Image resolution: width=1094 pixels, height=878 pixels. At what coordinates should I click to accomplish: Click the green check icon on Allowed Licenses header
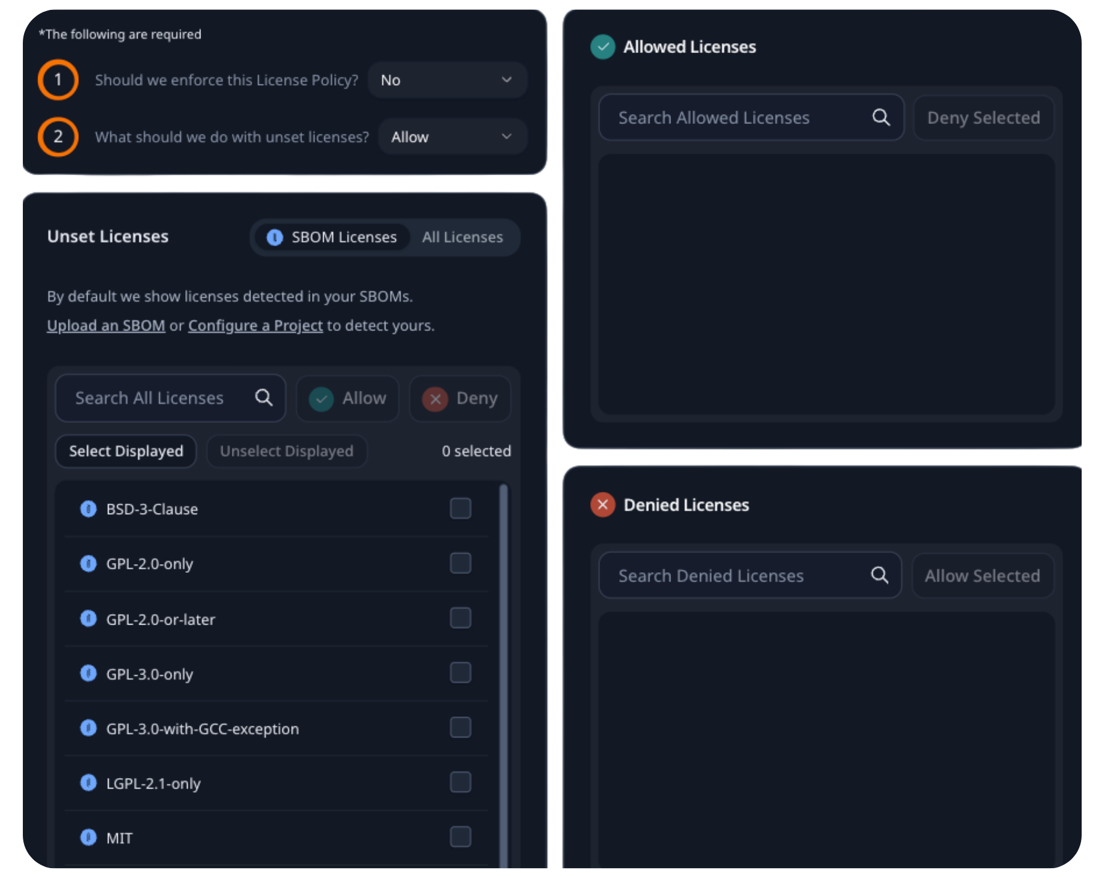[602, 46]
